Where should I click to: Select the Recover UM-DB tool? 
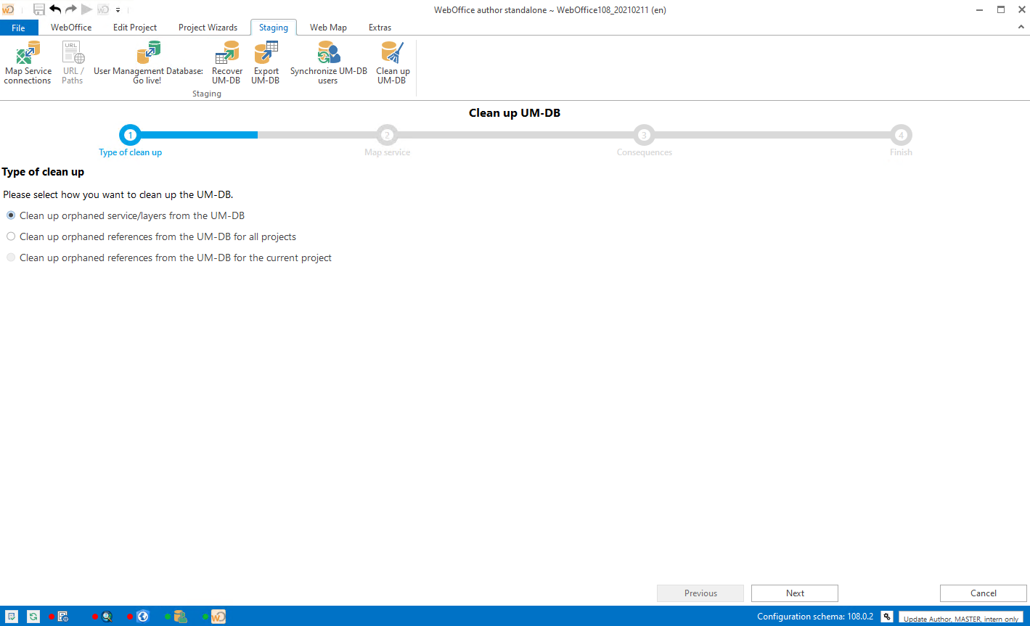[226, 62]
